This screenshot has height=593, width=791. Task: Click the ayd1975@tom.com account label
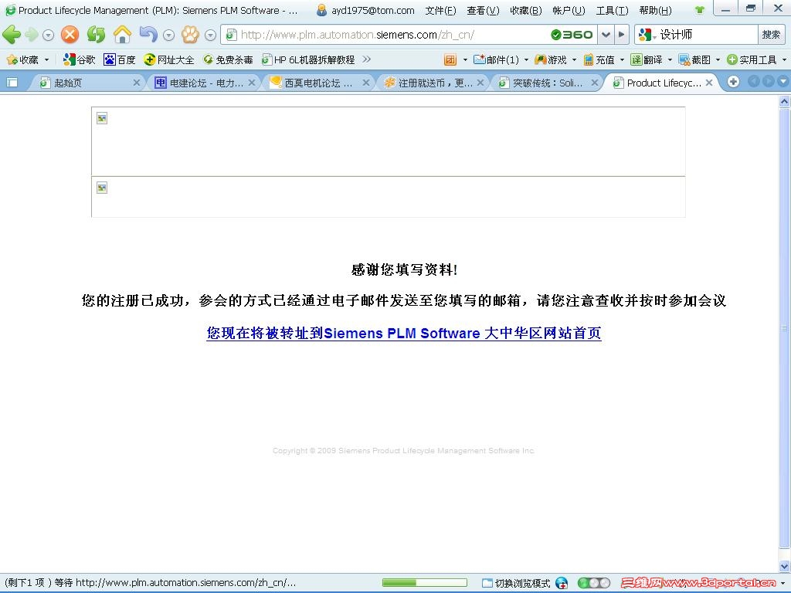tap(373, 10)
